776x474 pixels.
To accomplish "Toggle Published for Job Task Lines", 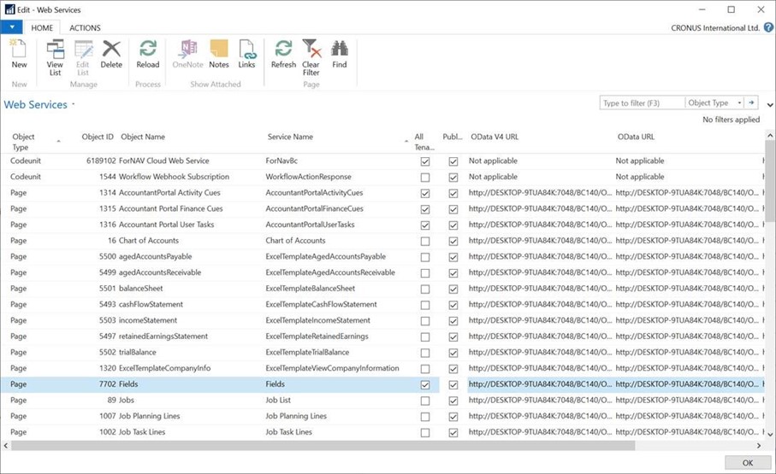I will coord(453,432).
